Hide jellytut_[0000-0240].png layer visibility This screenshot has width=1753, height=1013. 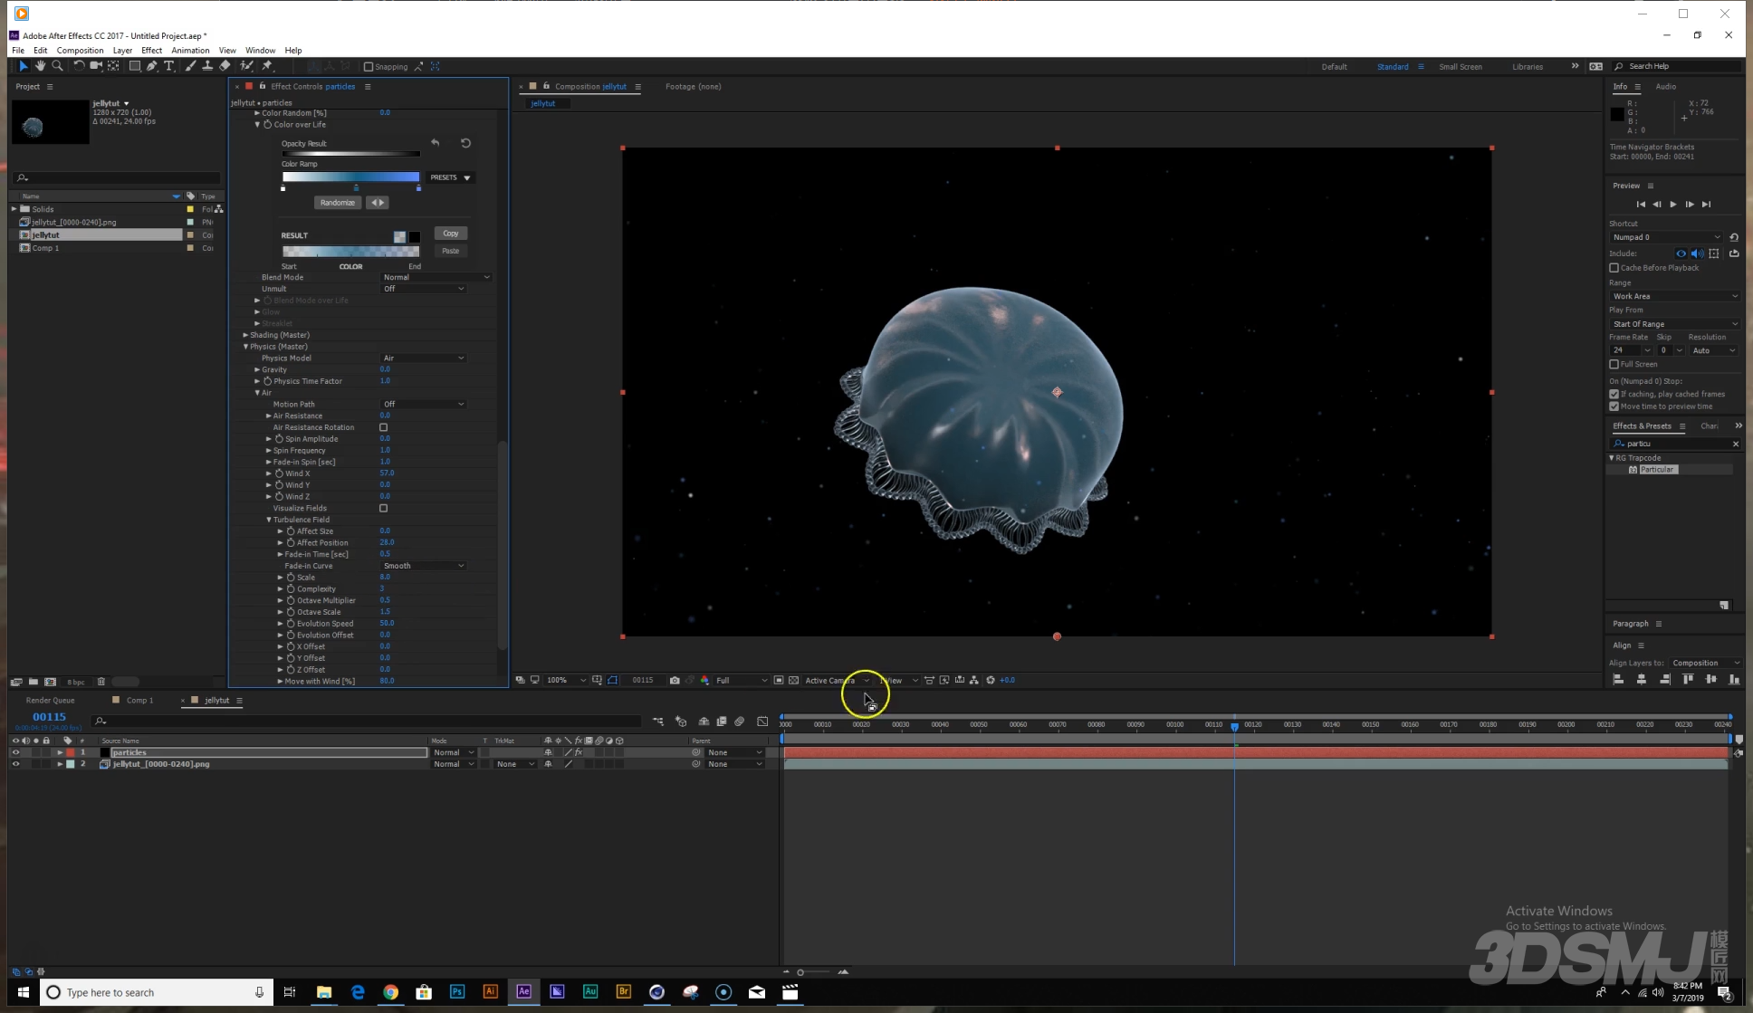click(x=15, y=764)
